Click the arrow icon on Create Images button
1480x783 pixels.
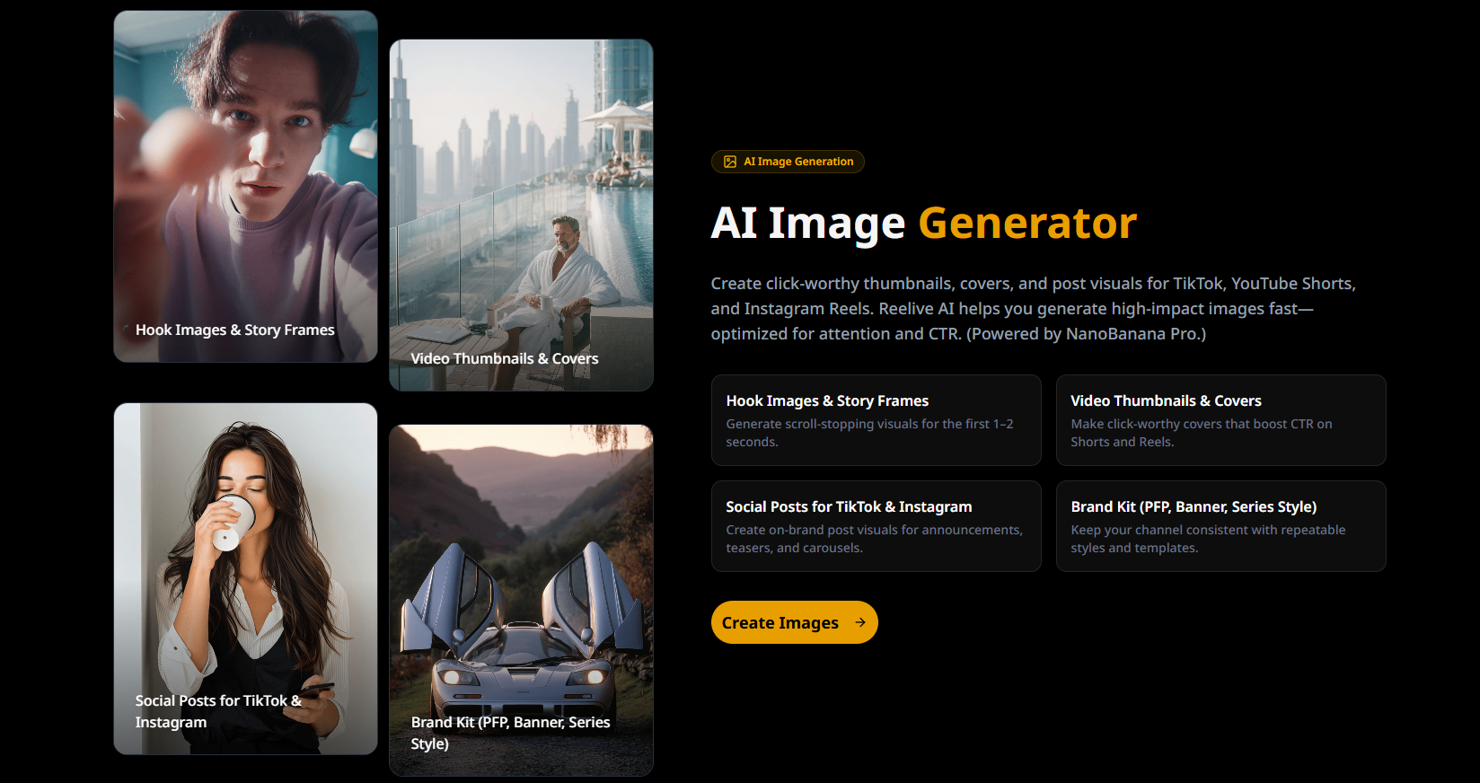click(860, 622)
